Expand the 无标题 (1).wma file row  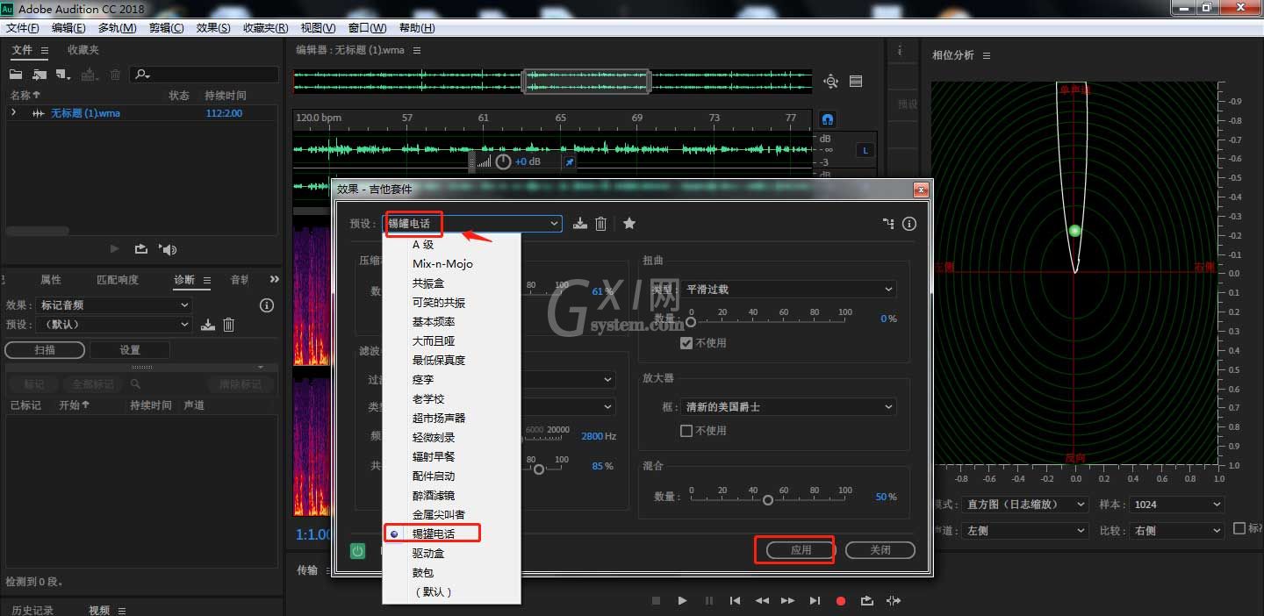(14, 113)
